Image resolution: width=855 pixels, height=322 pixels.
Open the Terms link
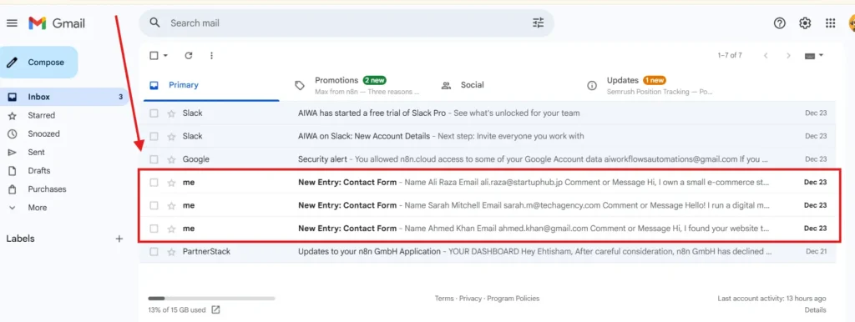point(444,299)
